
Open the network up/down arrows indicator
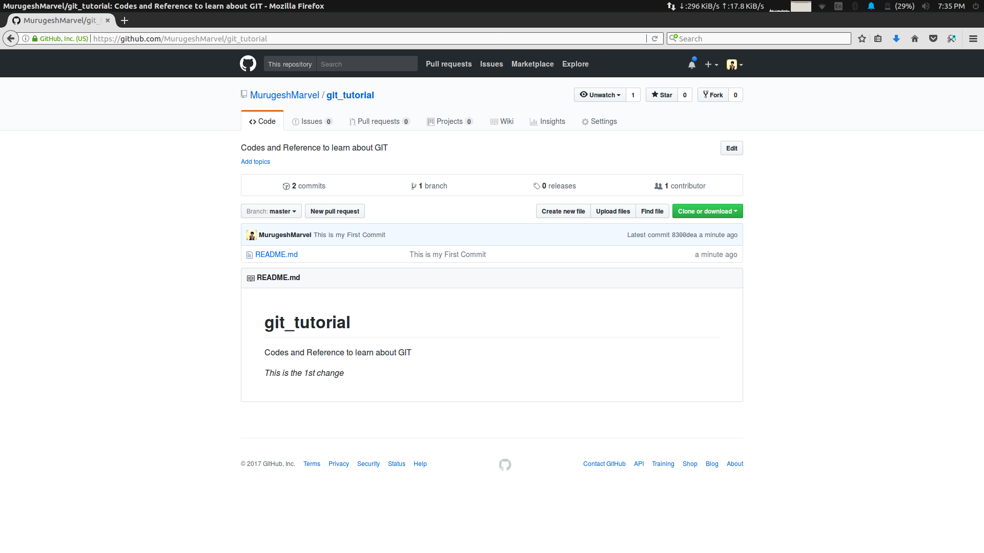671,6
